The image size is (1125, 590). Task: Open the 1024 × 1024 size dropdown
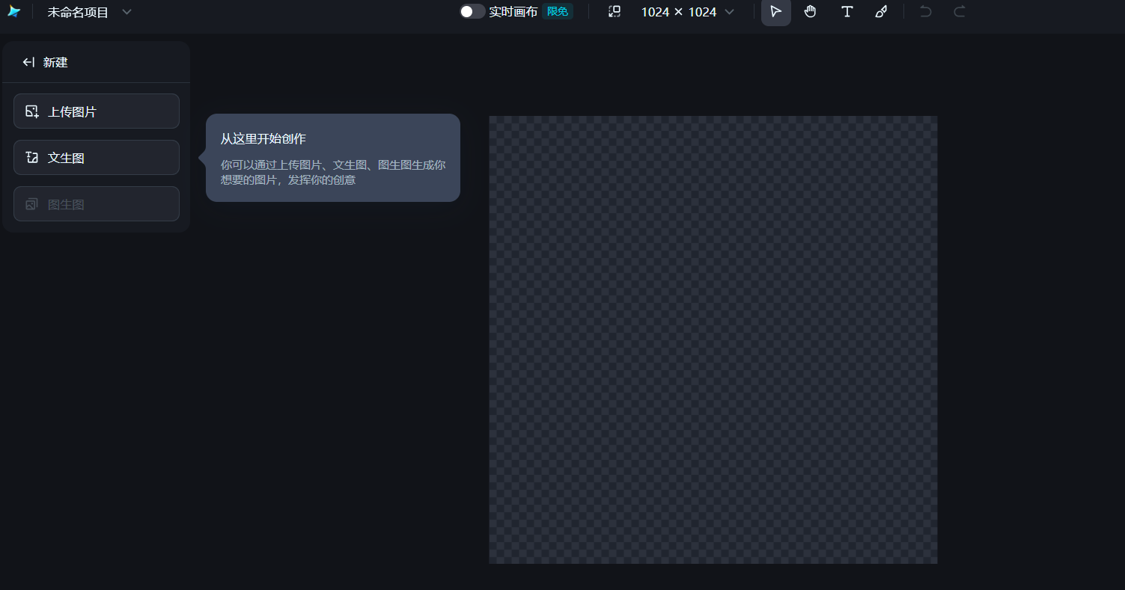[x=678, y=12]
